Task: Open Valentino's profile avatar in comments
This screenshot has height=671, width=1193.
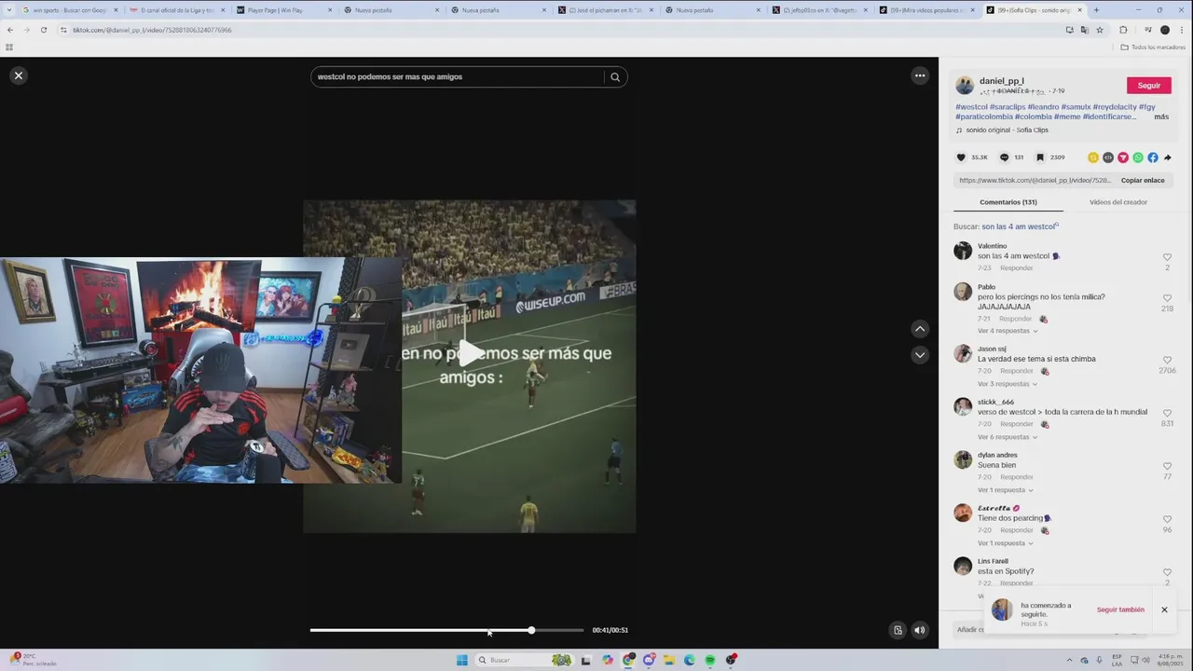Action: click(963, 252)
